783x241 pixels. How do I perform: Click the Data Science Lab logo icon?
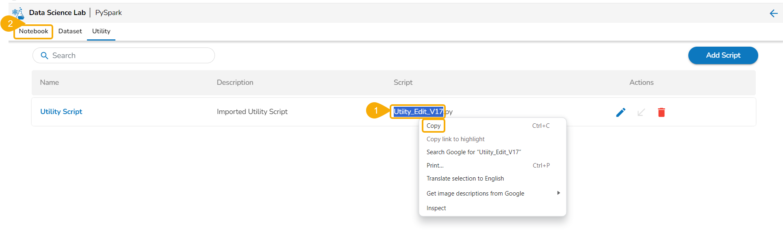click(x=18, y=13)
